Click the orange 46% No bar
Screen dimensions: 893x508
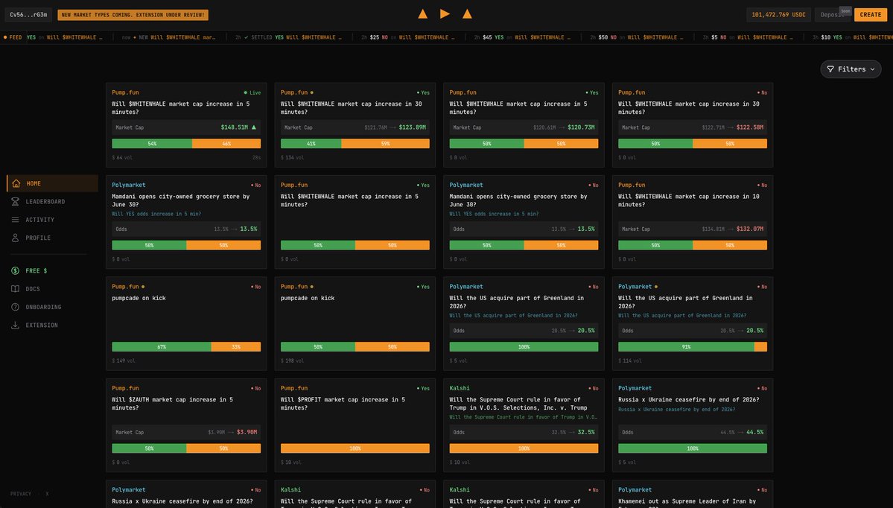point(226,144)
